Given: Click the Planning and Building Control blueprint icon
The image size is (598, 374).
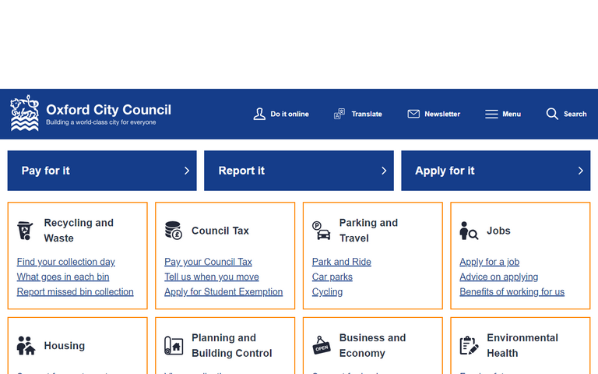Looking at the screenshot, I should click(x=173, y=346).
